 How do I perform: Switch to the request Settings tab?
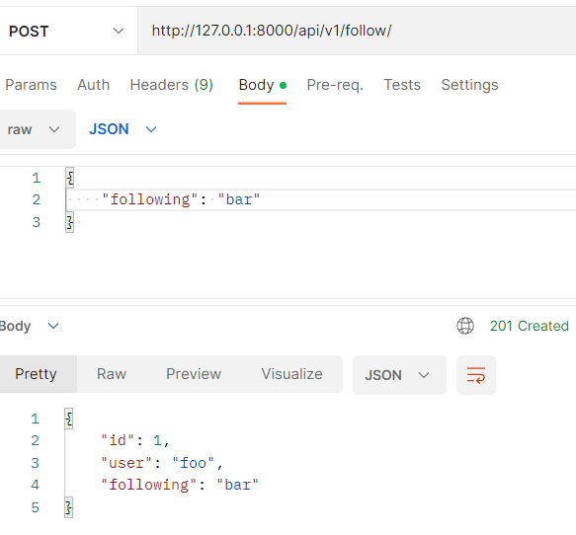[x=469, y=85]
